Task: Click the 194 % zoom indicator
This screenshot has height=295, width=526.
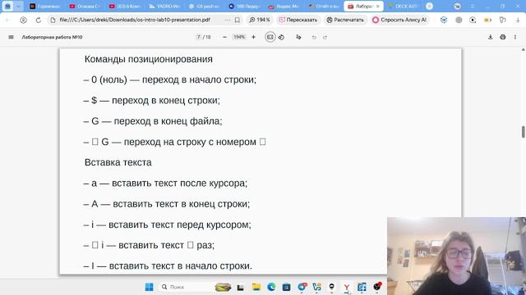Action: click(260, 20)
